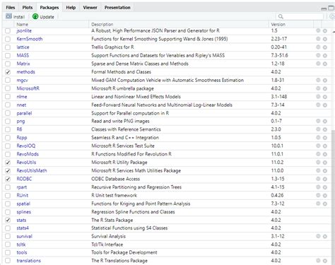Click the Install packages button
The height and width of the screenshot is (265, 335).
pos(15,16)
